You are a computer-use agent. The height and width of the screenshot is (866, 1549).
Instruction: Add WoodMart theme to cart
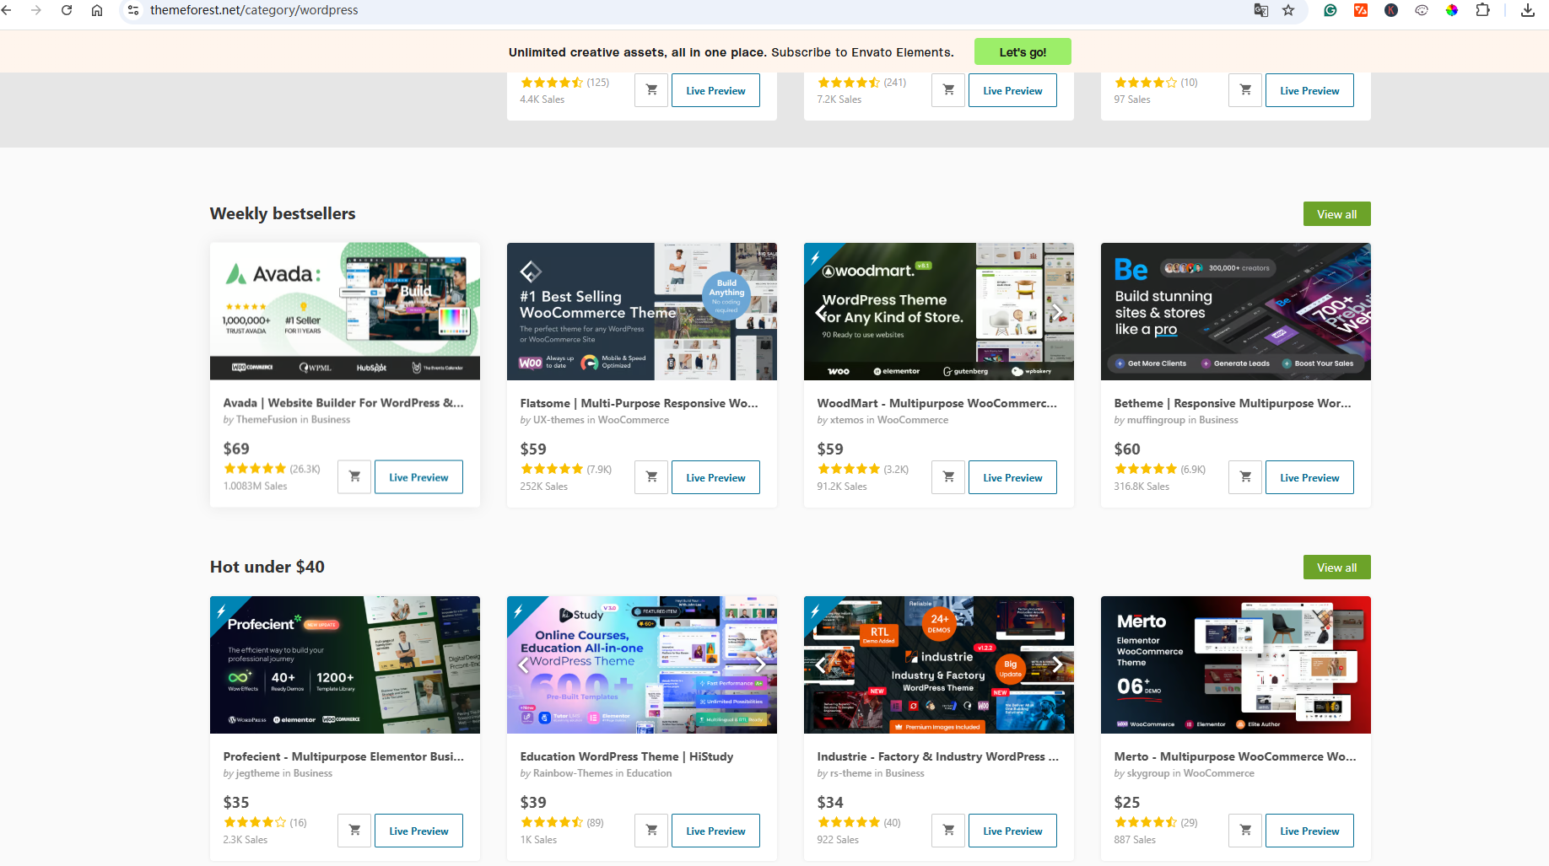click(948, 477)
